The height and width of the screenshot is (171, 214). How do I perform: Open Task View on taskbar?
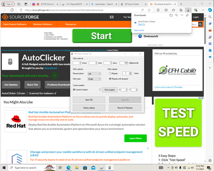[60, 168]
